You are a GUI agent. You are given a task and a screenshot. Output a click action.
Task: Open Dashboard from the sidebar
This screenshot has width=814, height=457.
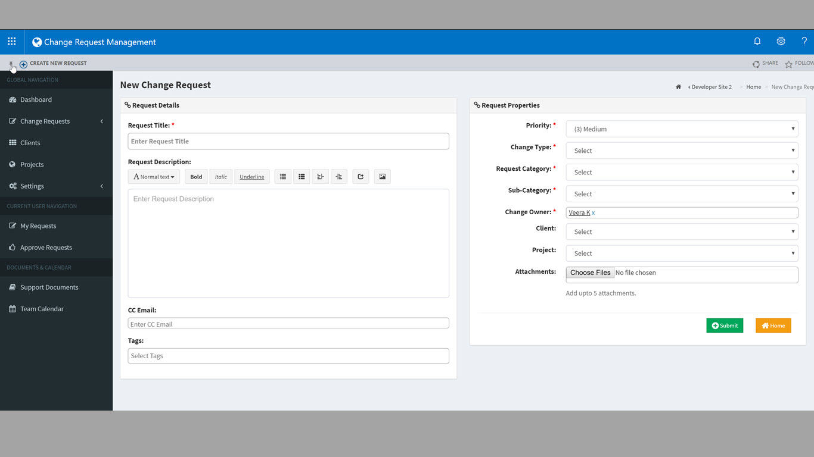(x=56, y=100)
